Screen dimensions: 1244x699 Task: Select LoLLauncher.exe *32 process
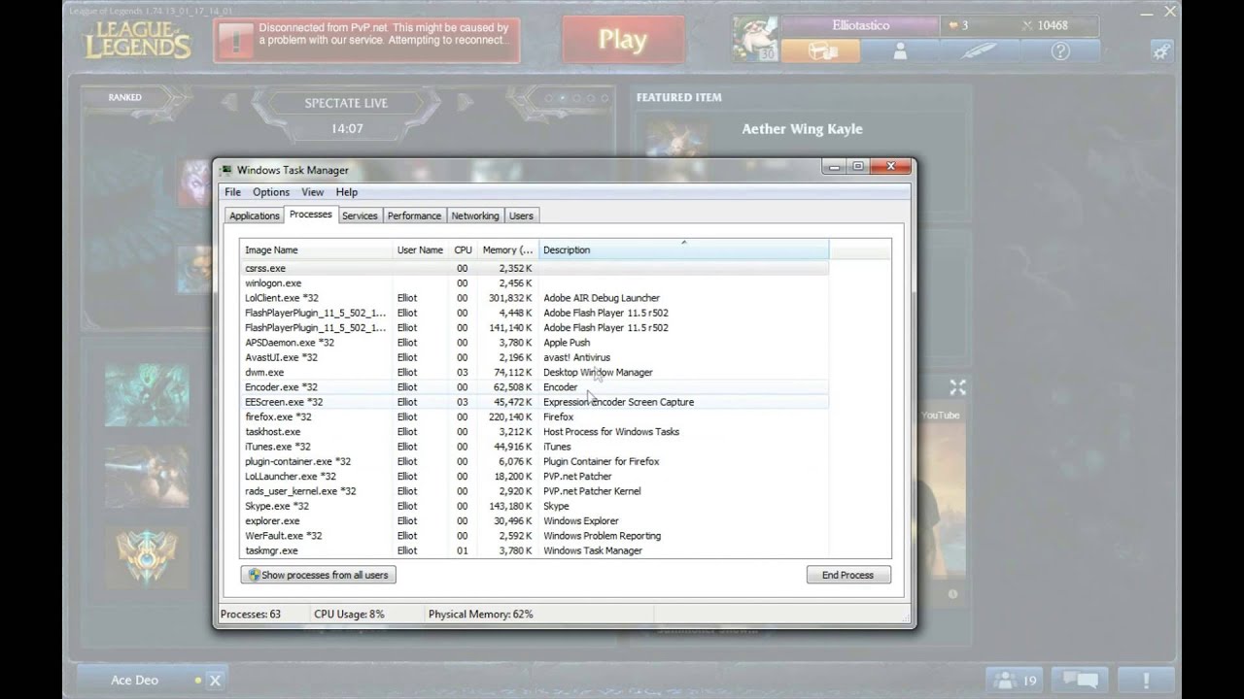(x=535, y=477)
